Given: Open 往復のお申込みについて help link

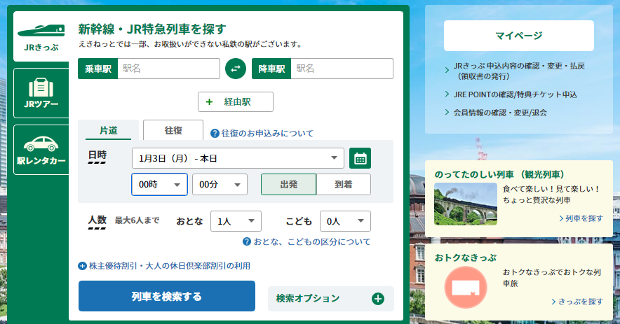Looking at the screenshot, I should (267, 134).
